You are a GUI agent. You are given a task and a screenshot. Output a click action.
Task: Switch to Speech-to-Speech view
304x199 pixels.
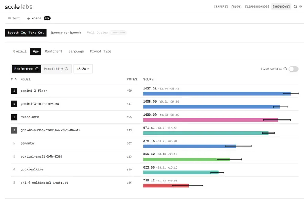tap(65, 33)
